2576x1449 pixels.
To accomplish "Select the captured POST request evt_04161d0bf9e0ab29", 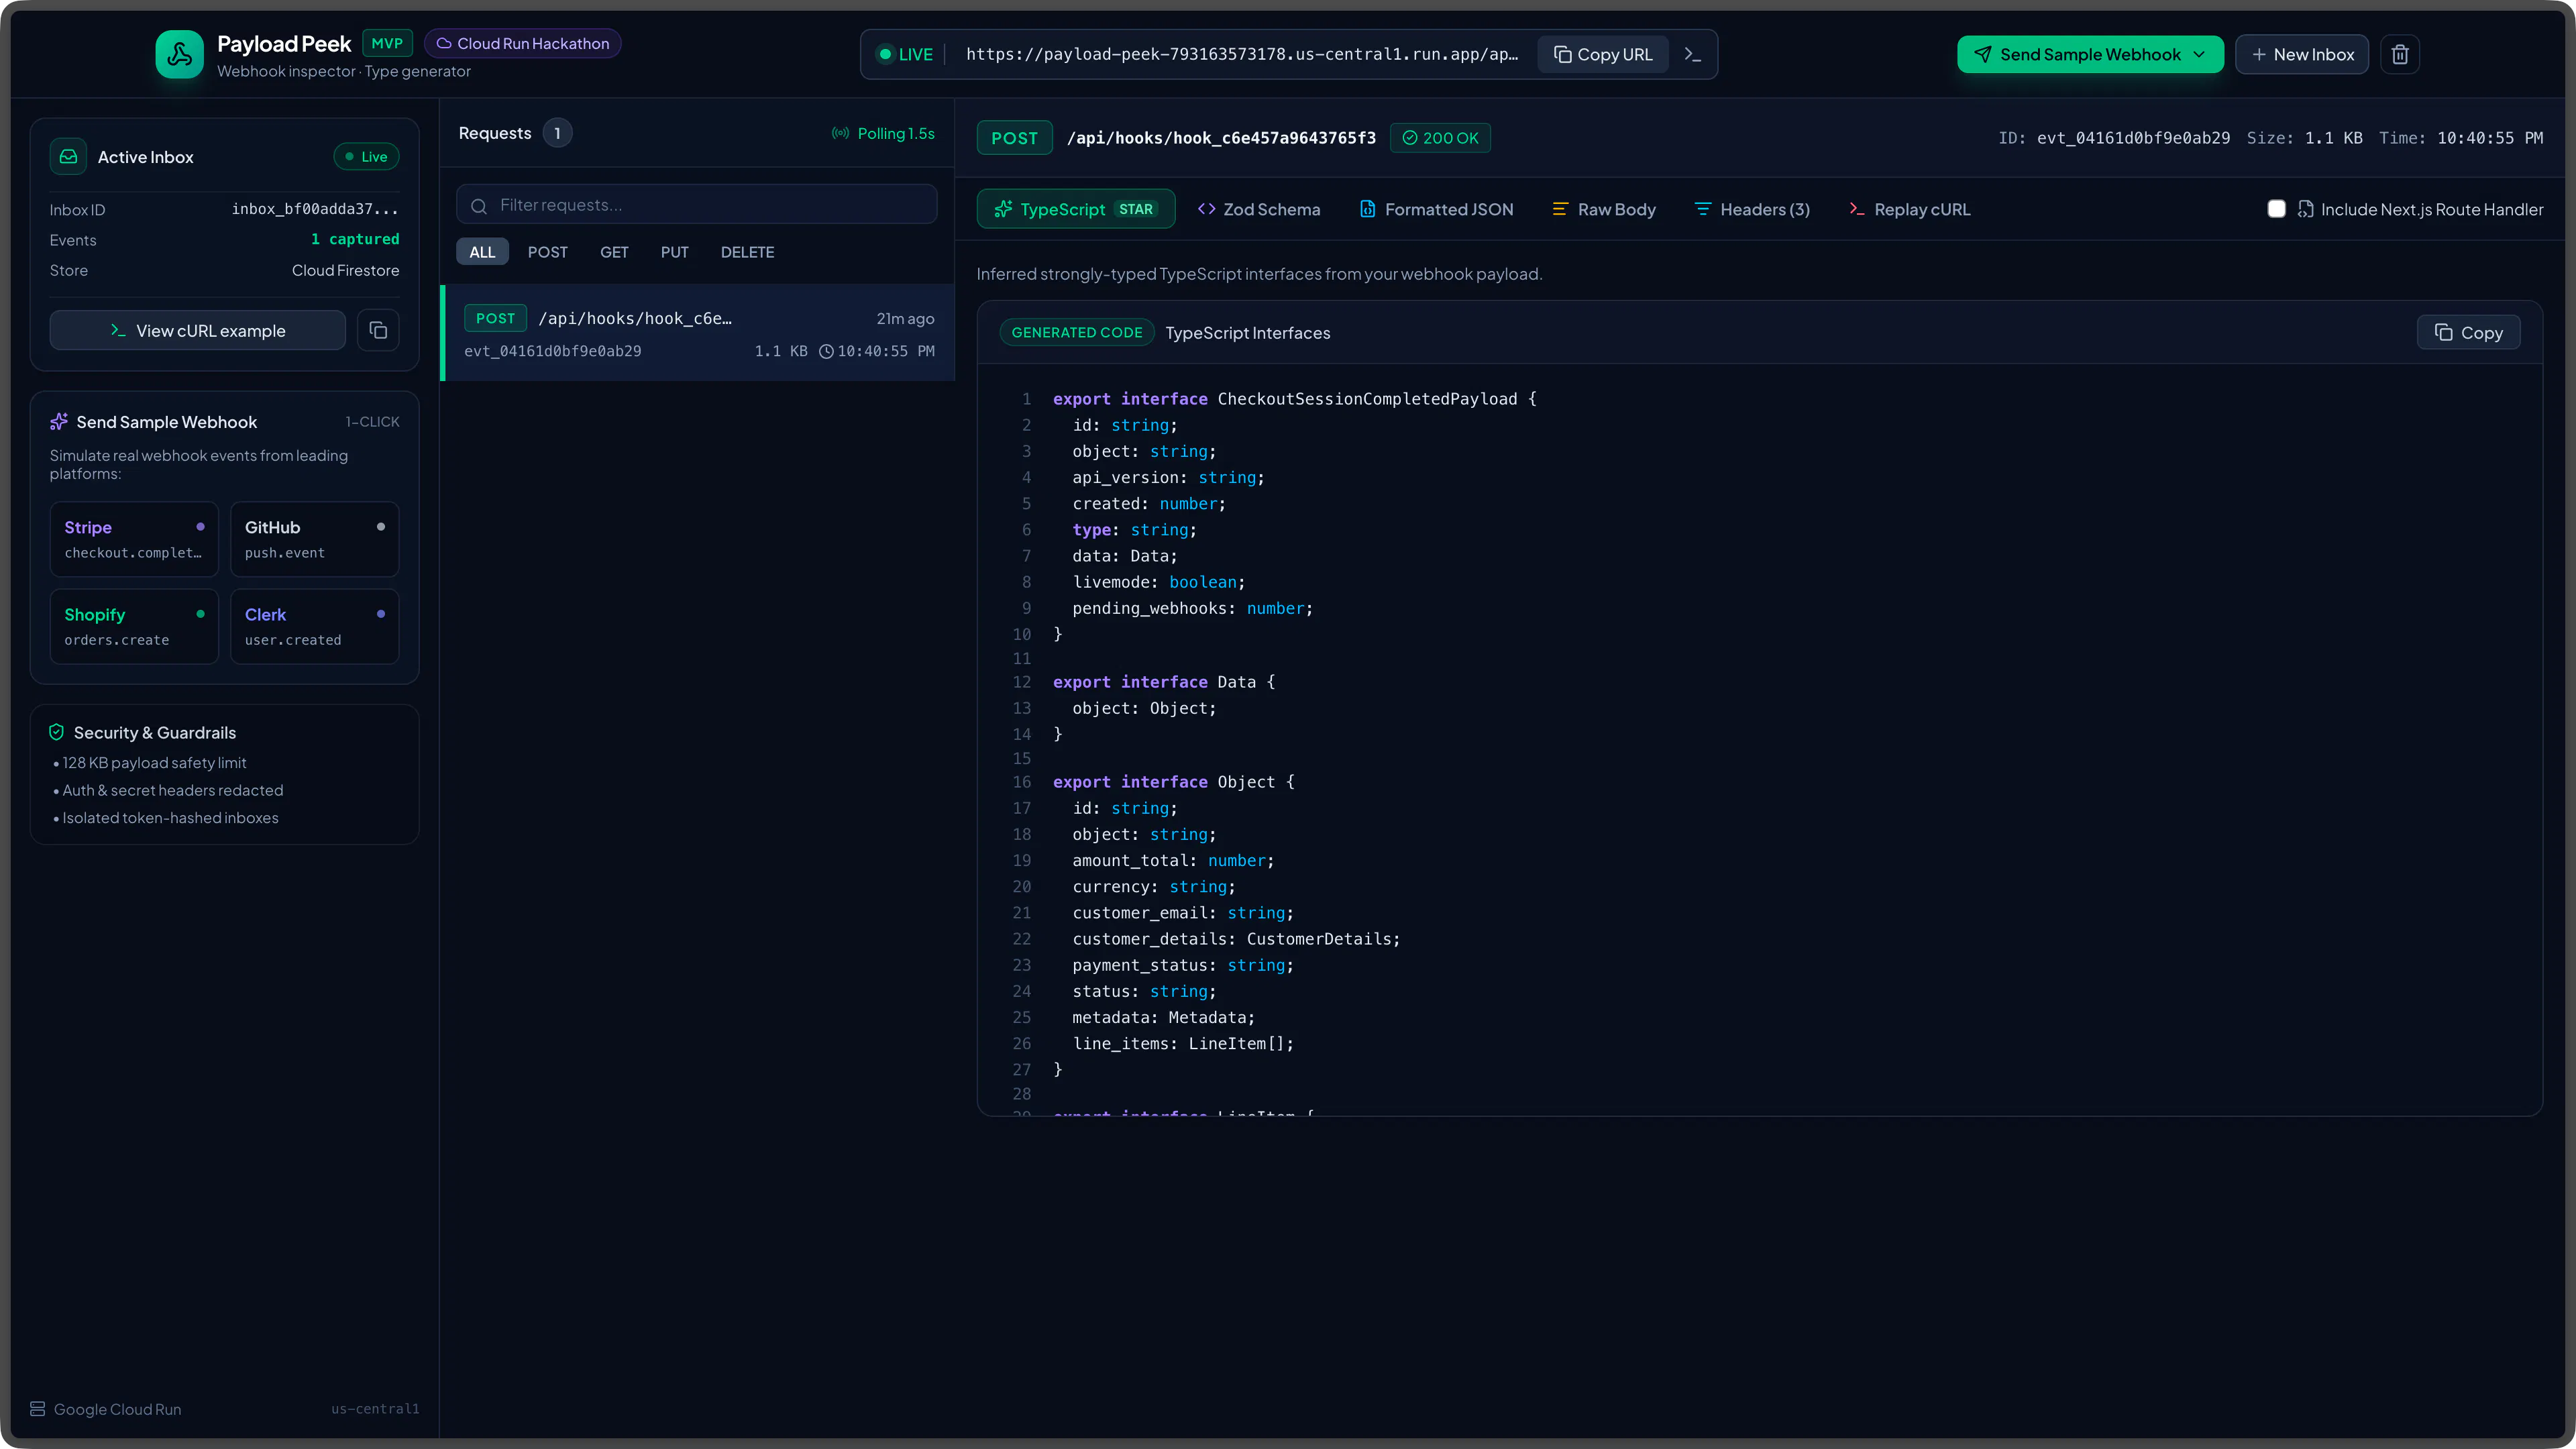I will pos(698,333).
